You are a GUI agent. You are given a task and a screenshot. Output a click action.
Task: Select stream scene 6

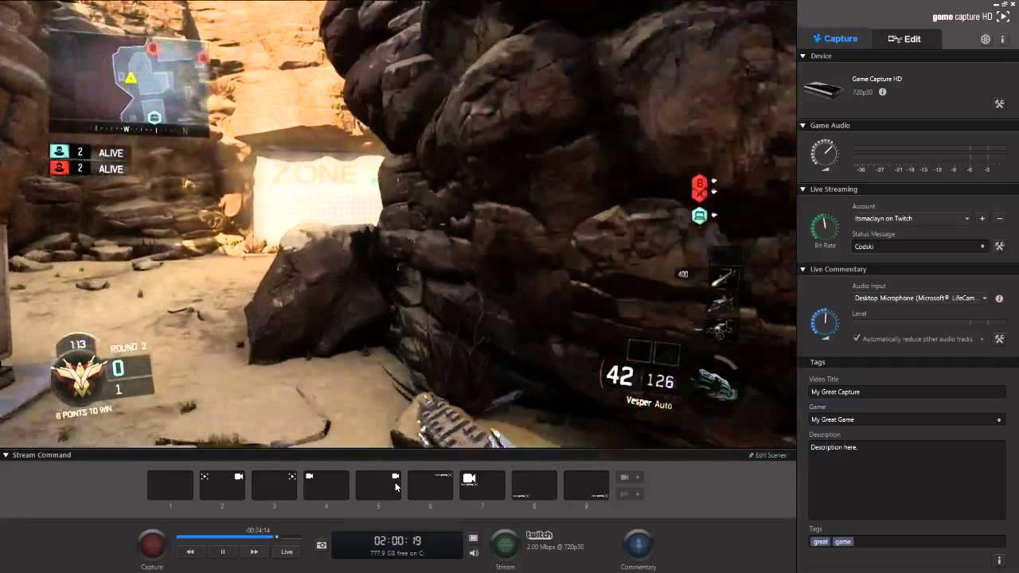(x=430, y=485)
